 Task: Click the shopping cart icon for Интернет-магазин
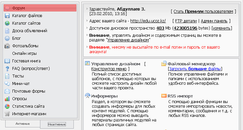pyautogui.click(x=7, y=114)
